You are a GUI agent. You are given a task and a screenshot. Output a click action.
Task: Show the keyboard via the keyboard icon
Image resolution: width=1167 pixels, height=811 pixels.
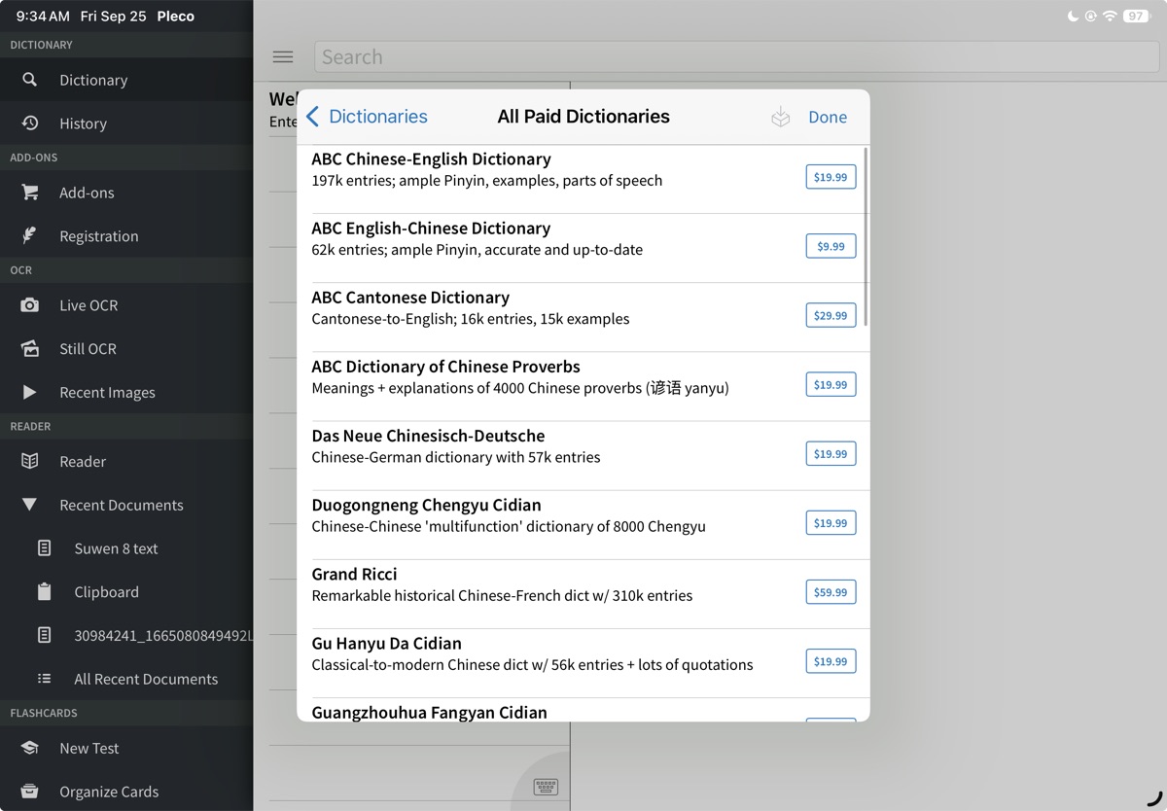point(546,787)
